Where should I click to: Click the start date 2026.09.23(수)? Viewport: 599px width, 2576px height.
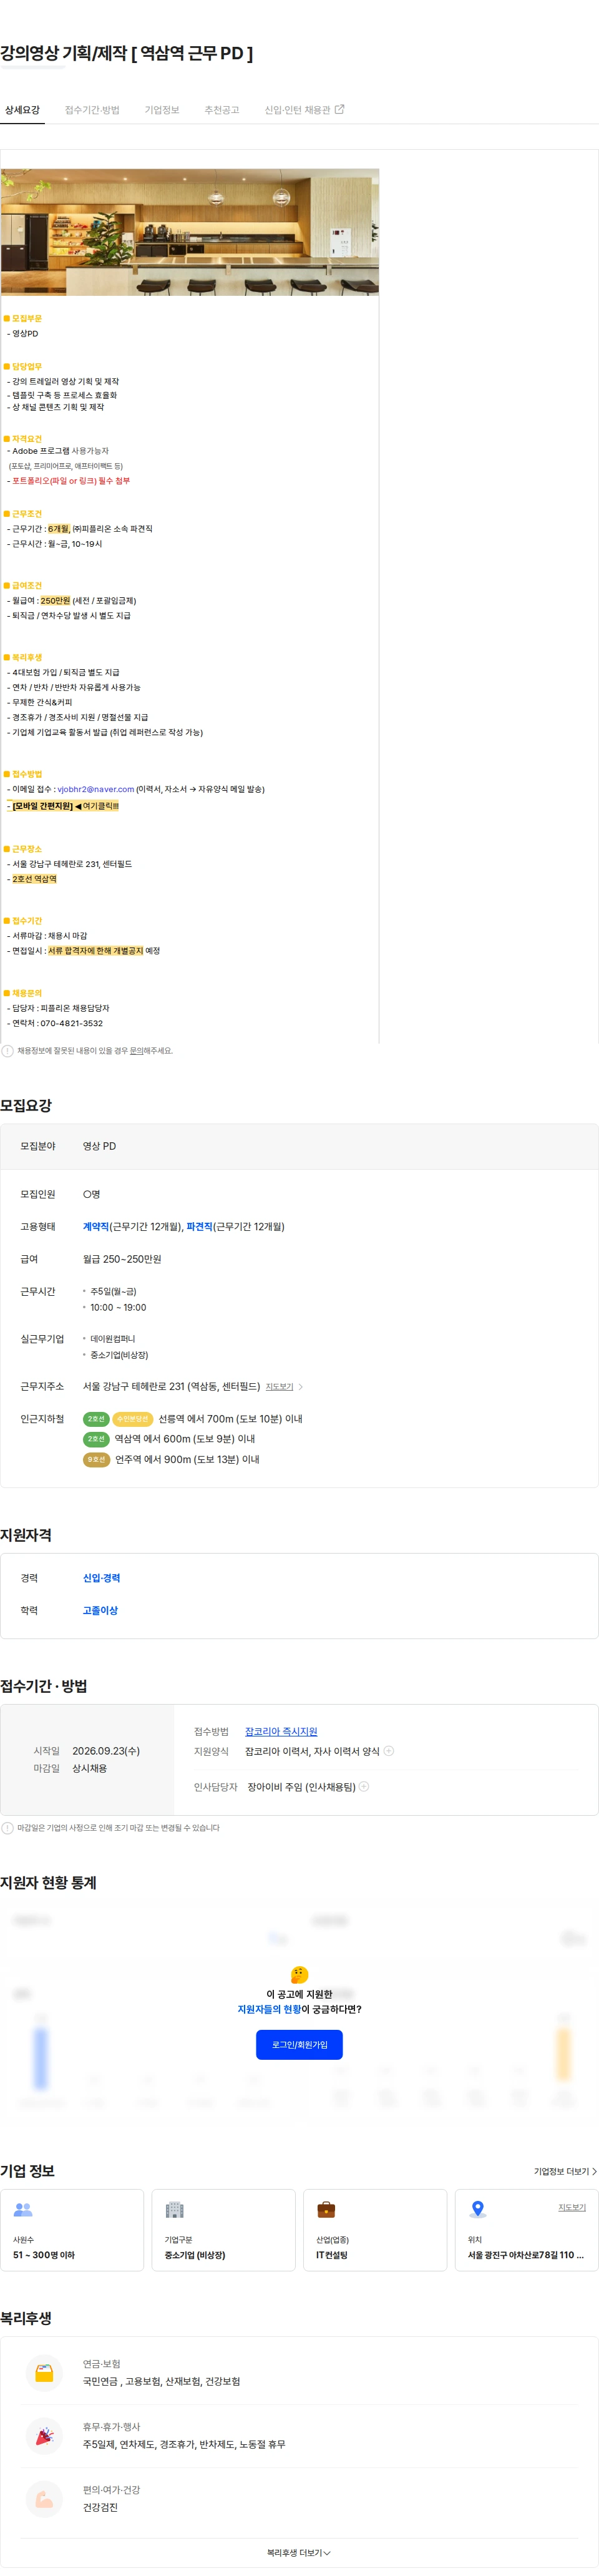(106, 1750)
